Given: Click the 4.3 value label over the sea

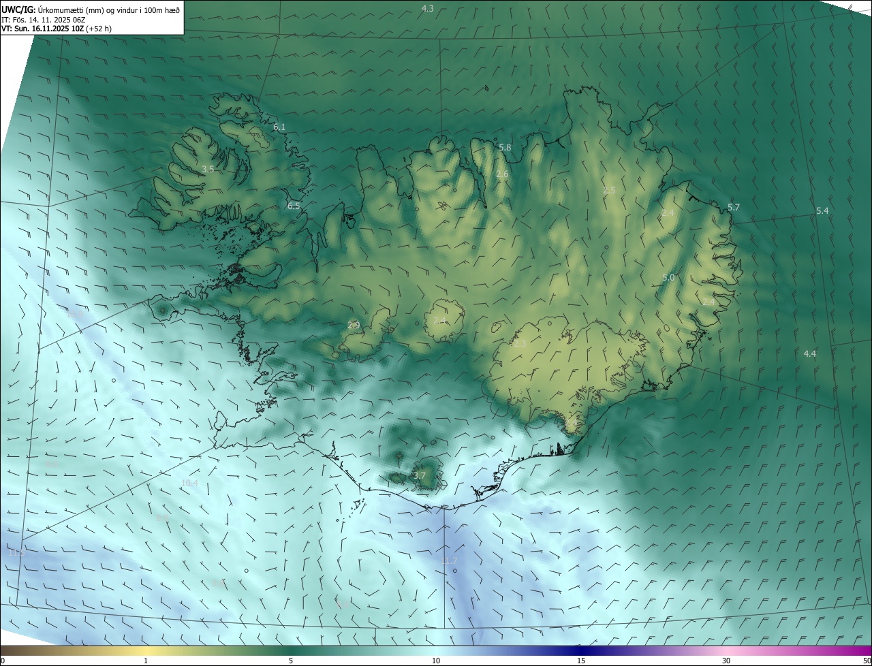Looking at the screenshot, I should pyautogui.click(x=428, y=8).
